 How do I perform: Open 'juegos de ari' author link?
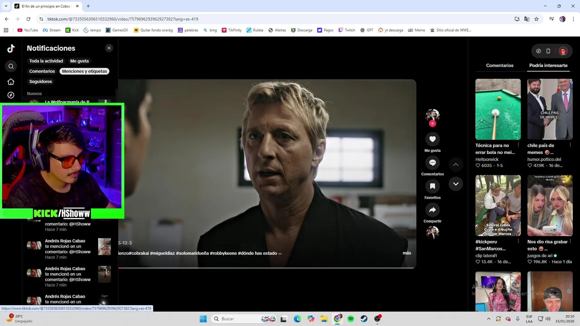coord(540,256)
